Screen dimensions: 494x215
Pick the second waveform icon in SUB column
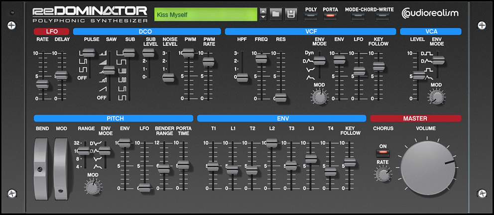(122, 62)
